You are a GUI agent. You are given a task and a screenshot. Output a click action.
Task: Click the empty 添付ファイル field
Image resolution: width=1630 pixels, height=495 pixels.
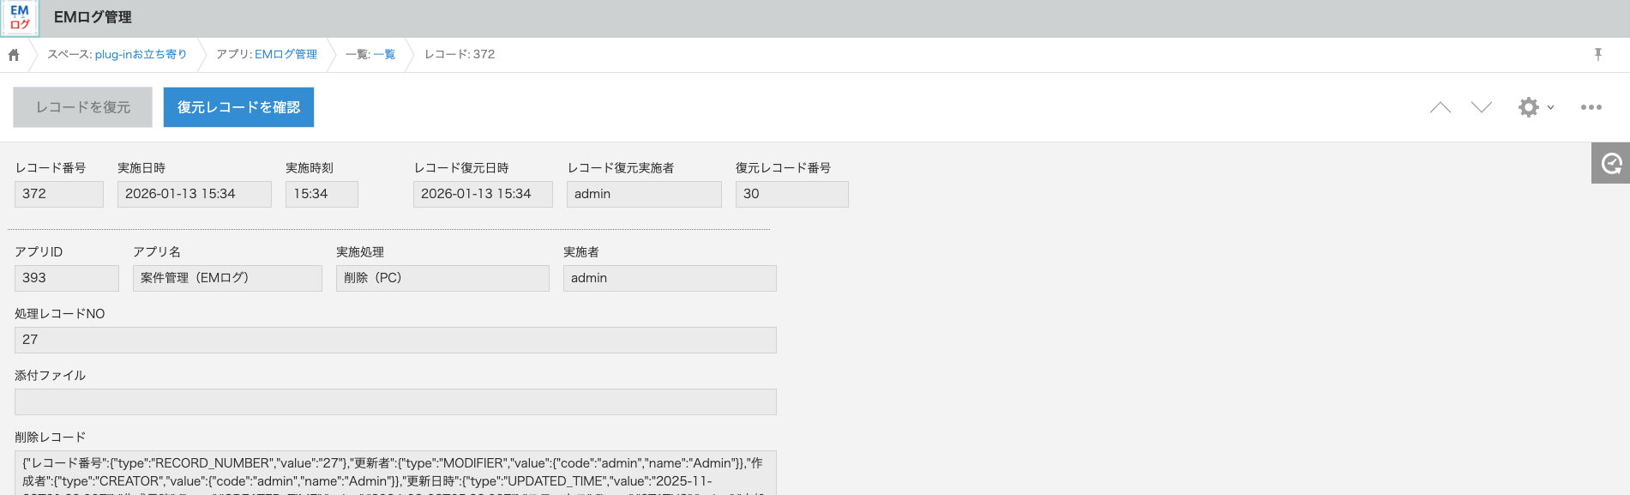(395, 401)
